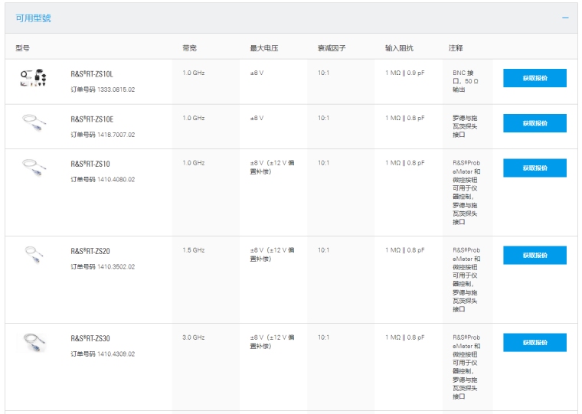This screenshot has height=414, width=582.
Task: Click the 带宽 column header
Action: [189, 48]
